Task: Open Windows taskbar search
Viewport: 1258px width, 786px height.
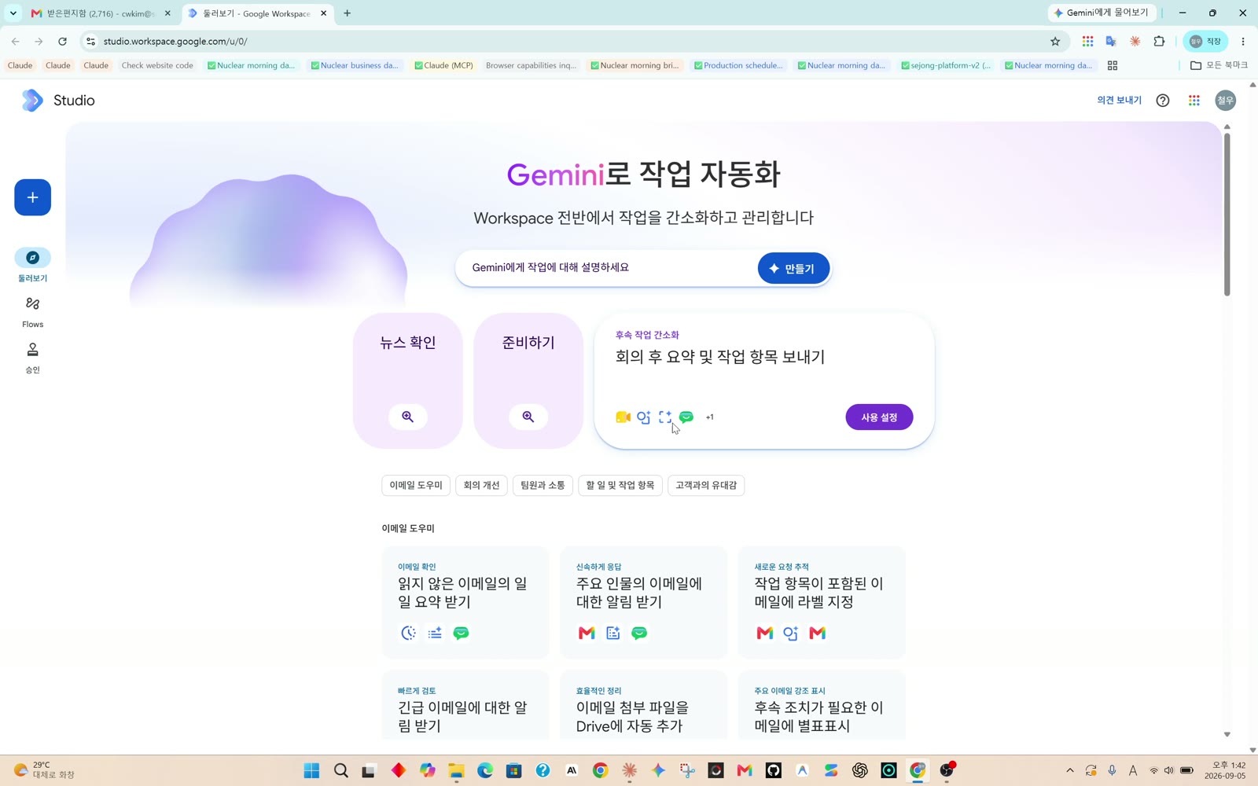Action: 340,770
